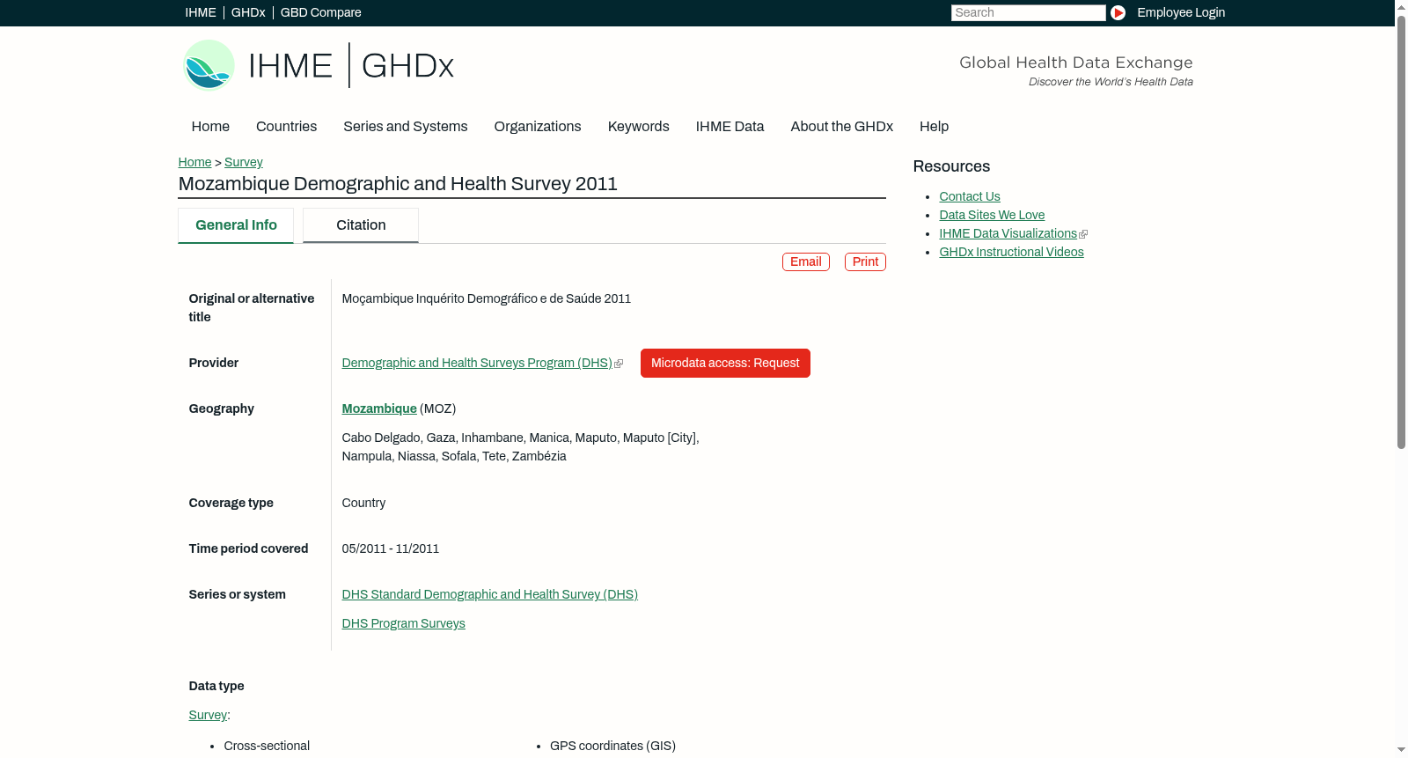Open Data Sites We Love link
Viewport: 1408px width, 758px height.
coord(992,215)
